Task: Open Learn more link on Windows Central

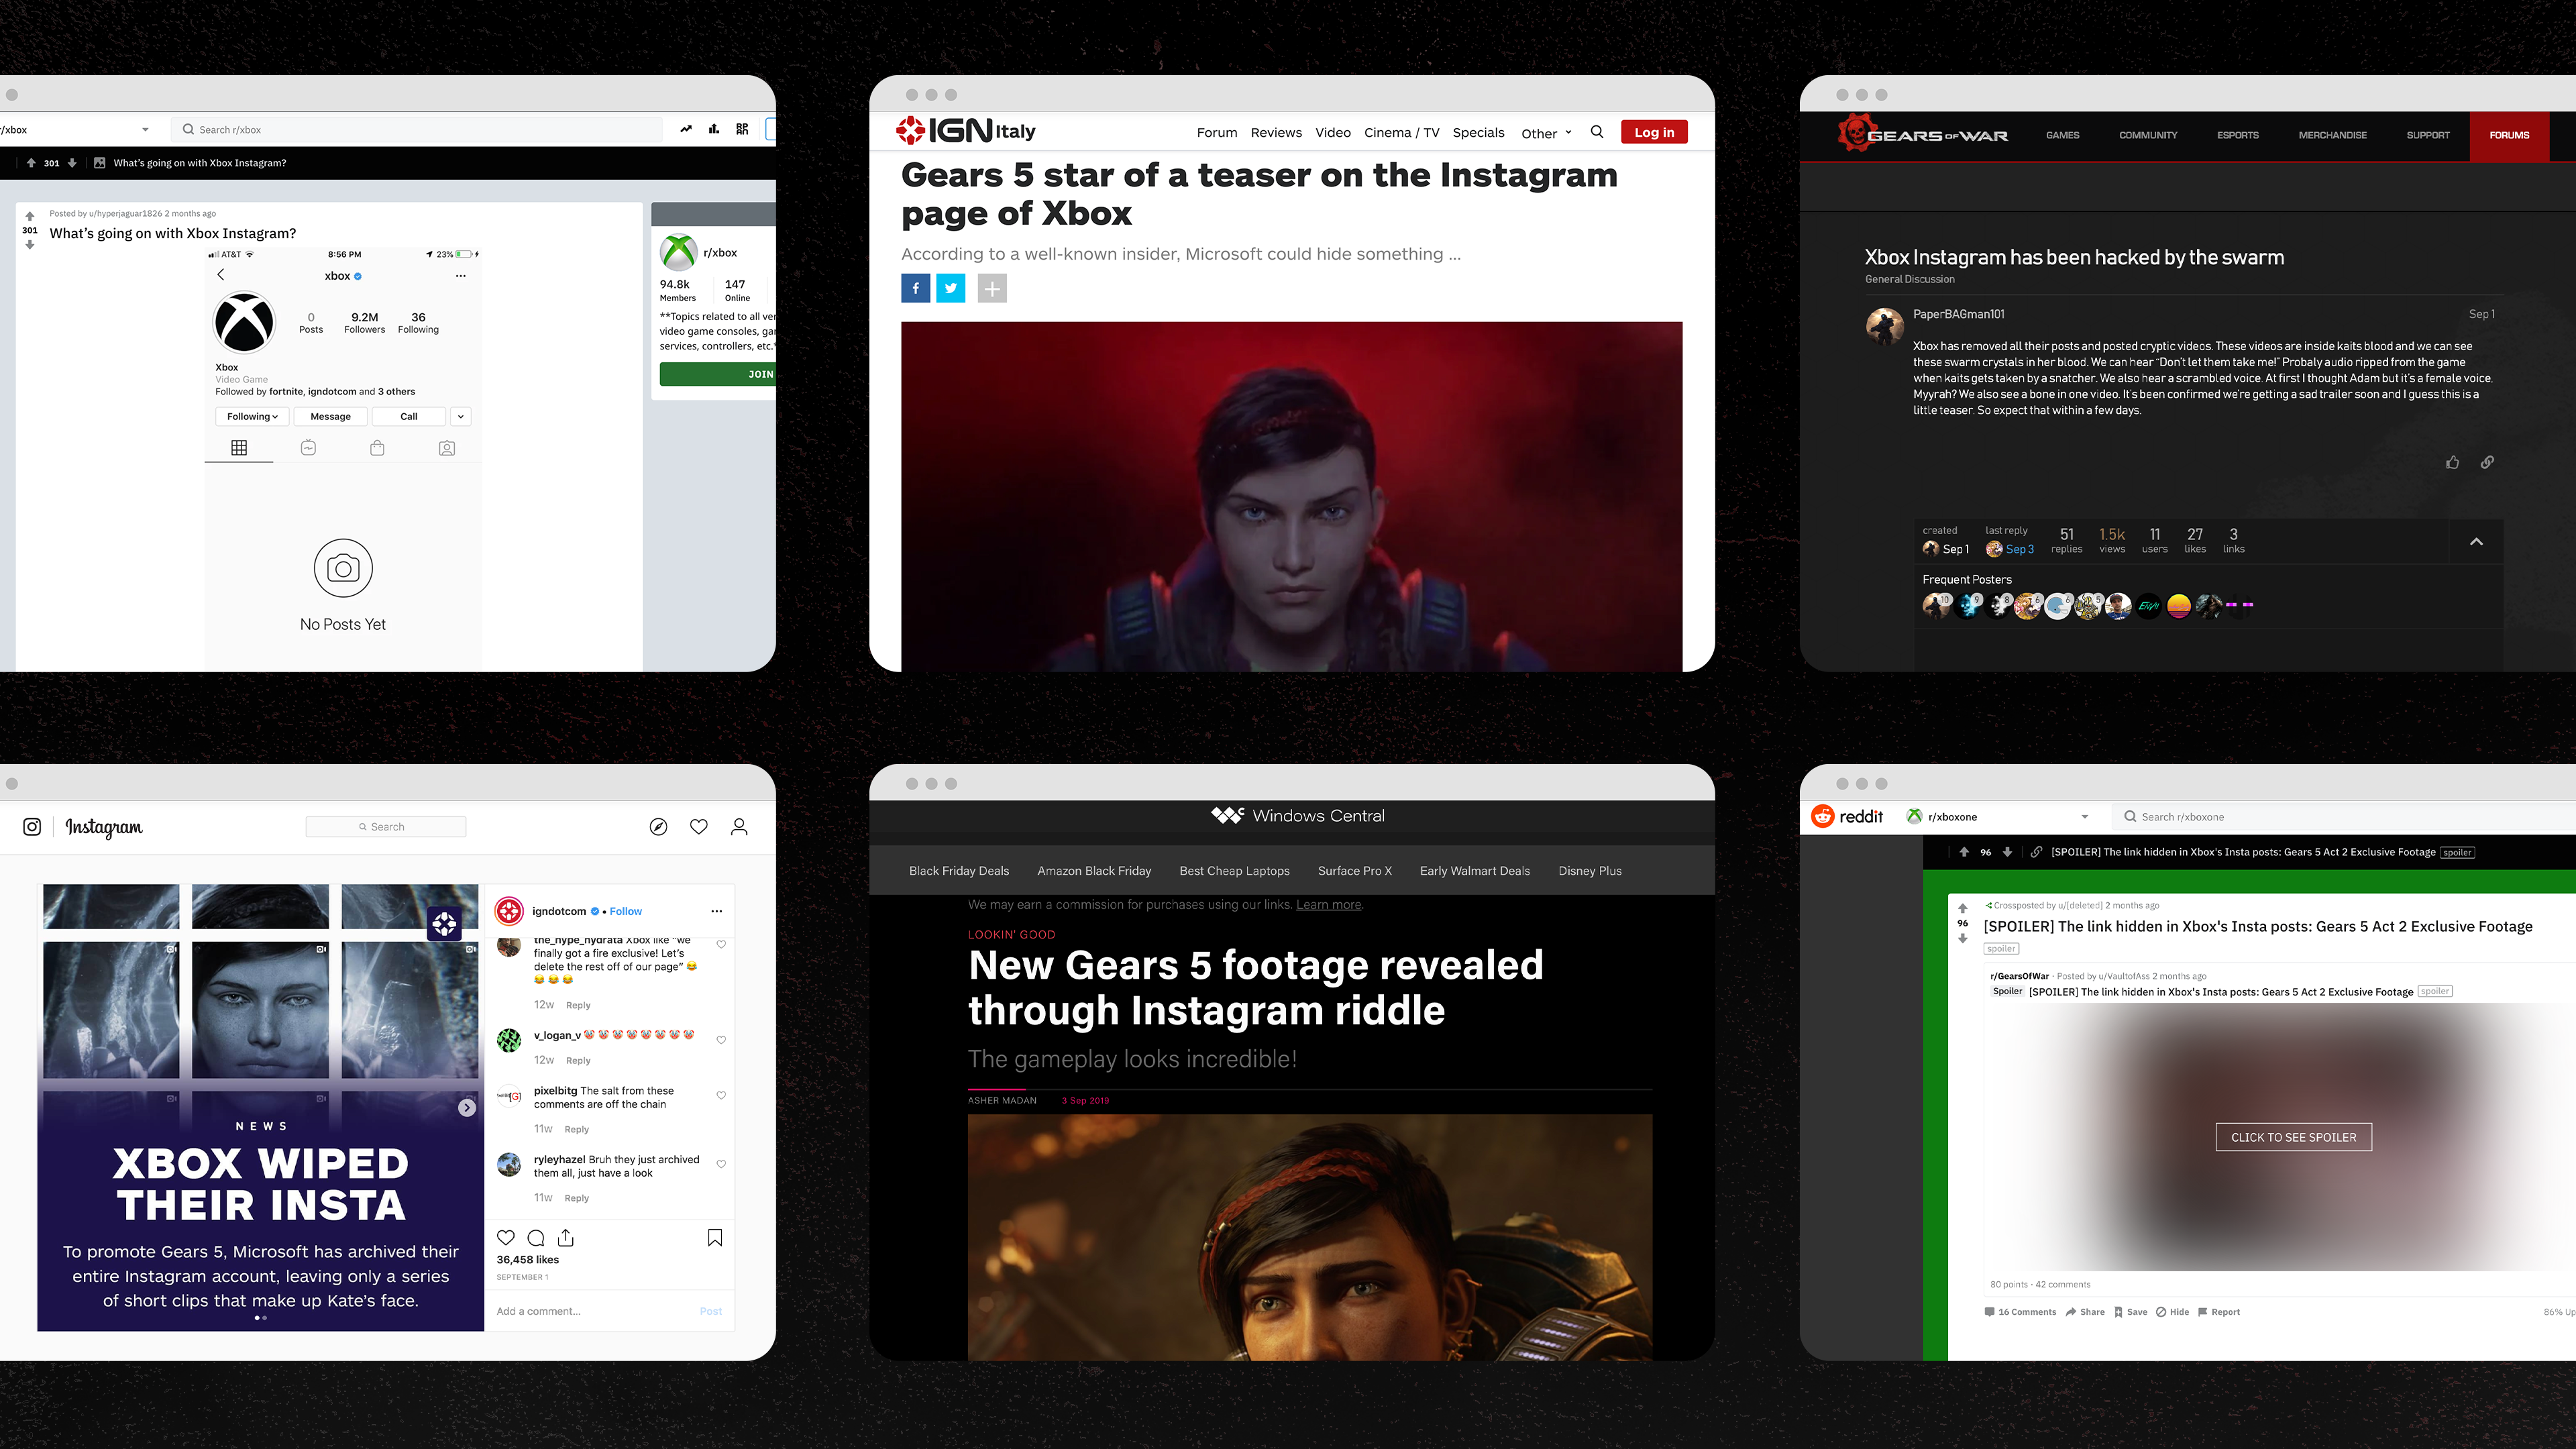Action: 1328,905
